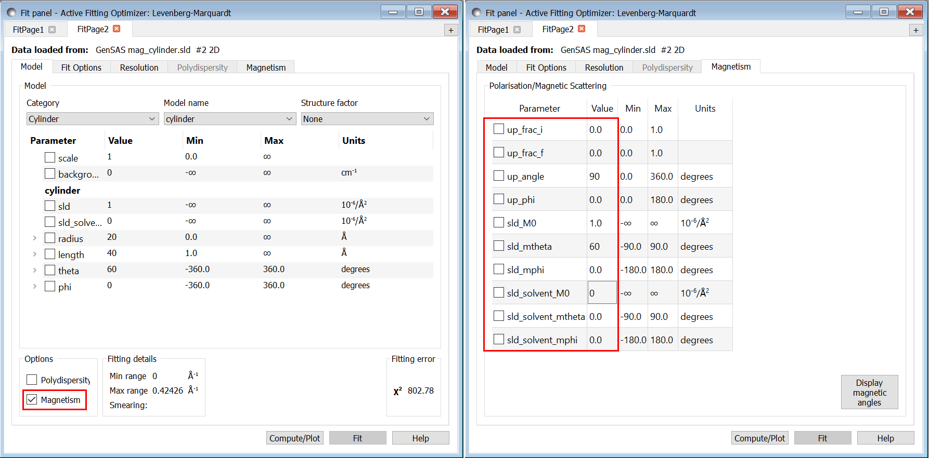
Task: Open the Resolution tab in right panel
Action: point(604,68)
